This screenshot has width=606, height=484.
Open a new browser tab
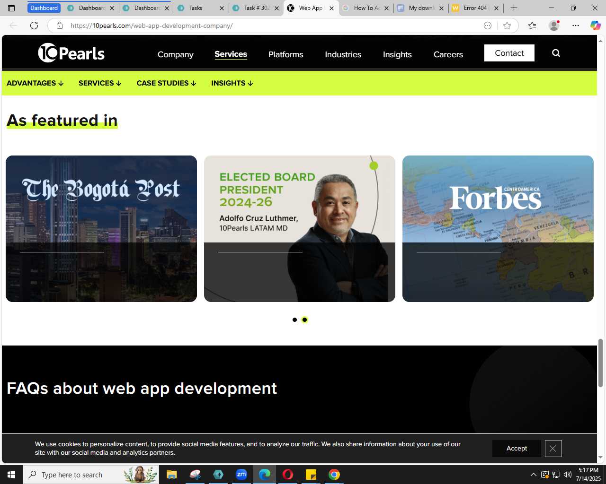(514, 8)
